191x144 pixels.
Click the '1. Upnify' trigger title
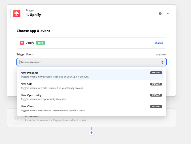click(x=33, y=15)
